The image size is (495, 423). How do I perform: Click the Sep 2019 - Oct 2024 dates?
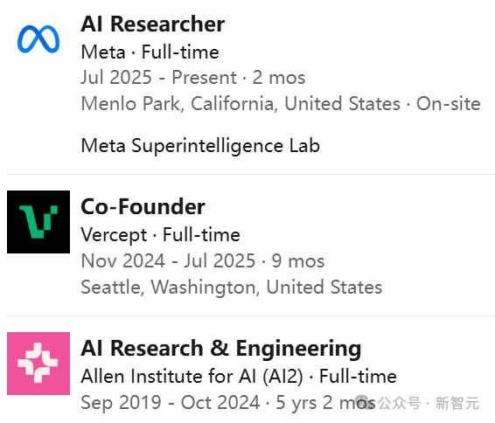pos(171,403)
